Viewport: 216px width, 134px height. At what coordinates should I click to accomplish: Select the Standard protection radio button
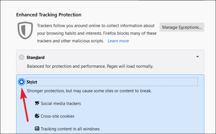click(x=22, y=58)
